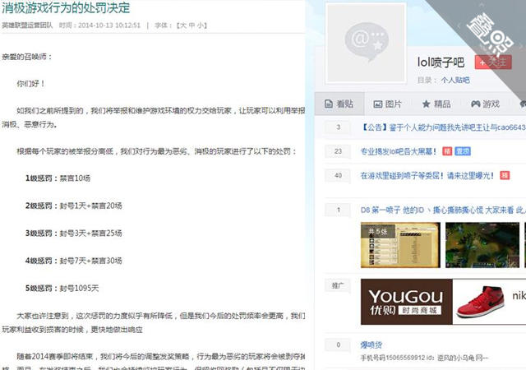This screenshot has width=526, height=370.
Task: Click the red 关注 follow button
Action: pos(493,62)
